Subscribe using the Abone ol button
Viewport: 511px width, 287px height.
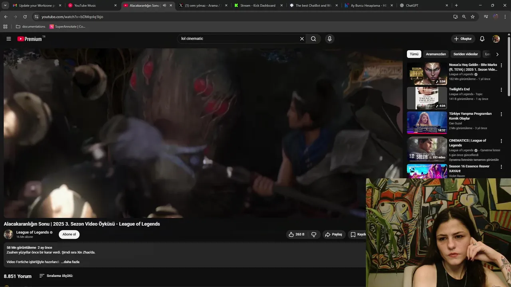tap(69, 234)
